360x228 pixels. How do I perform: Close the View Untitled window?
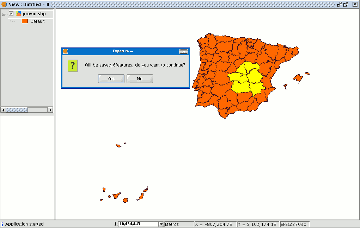355,4
